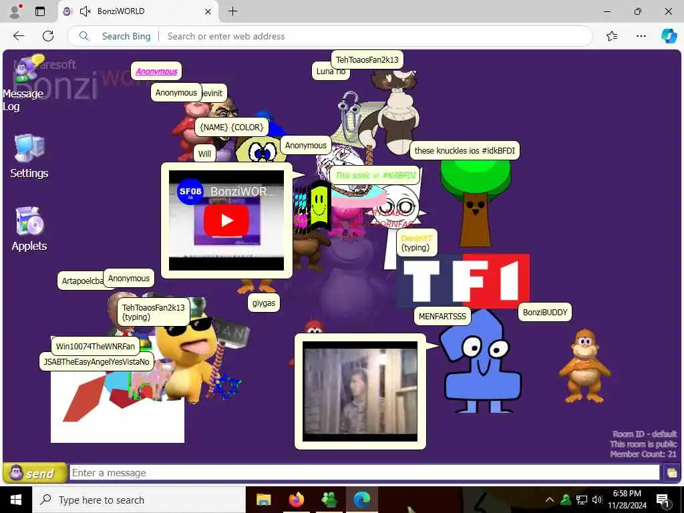The width and height of the screenshot is (684, 513).
Task: Click the TF1 logo character
Action: click(465, 281)
